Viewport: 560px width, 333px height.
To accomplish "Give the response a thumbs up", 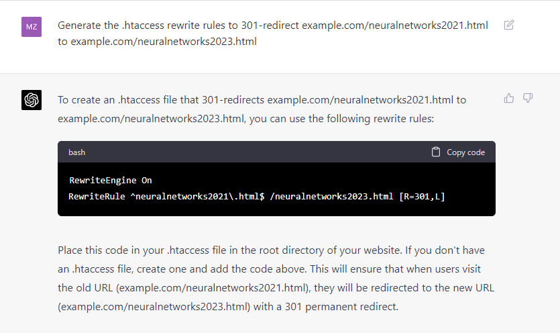I will (x=509, y=98).
